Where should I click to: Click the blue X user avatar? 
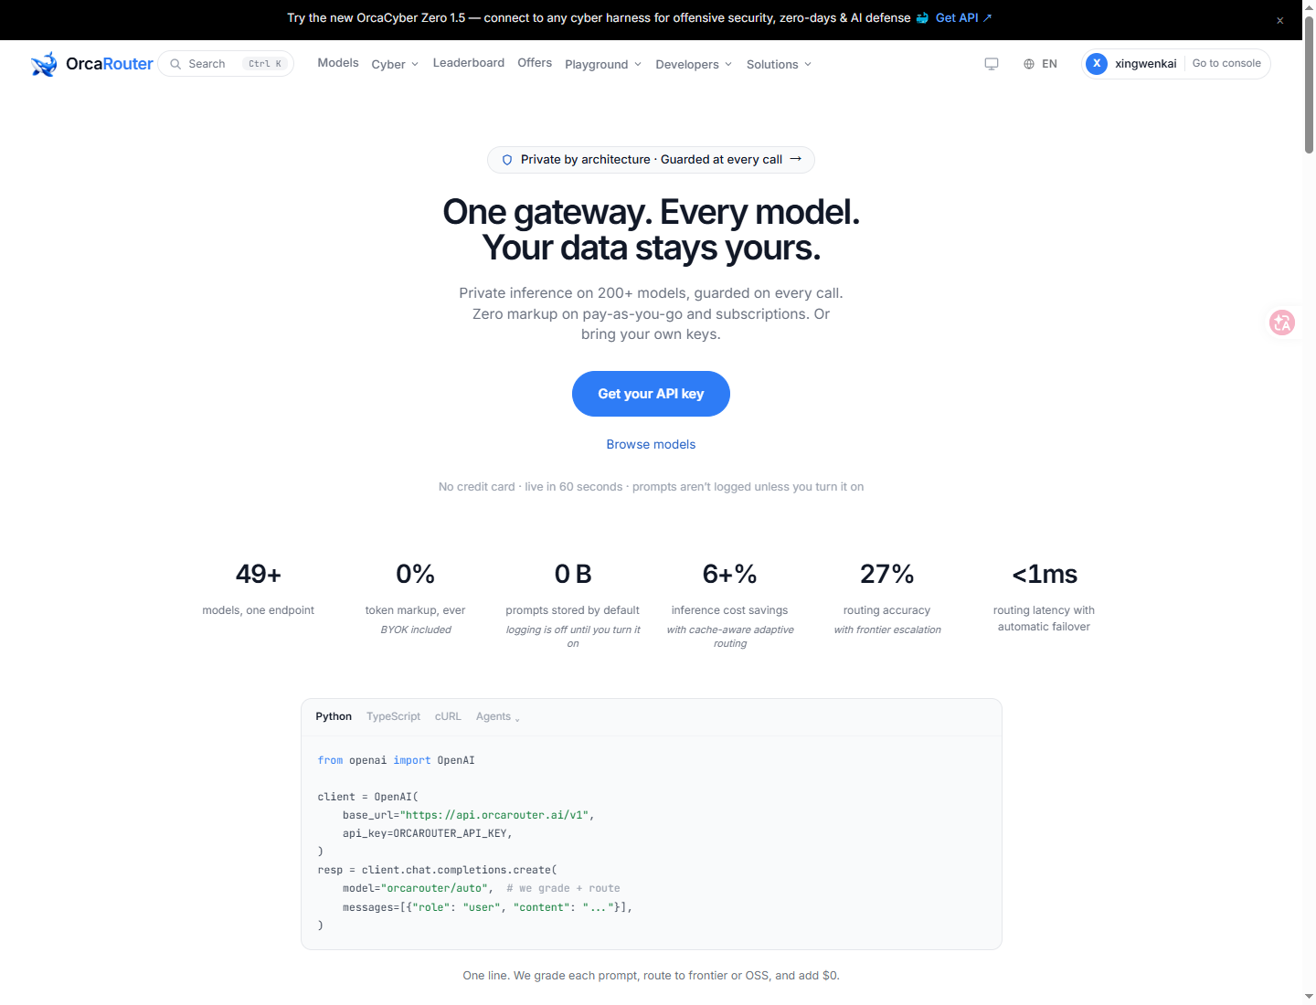(1097, 63)
